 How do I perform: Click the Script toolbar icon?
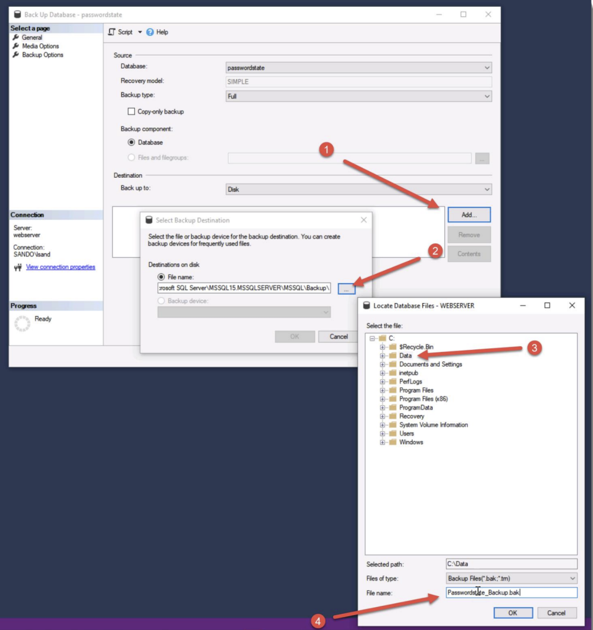pyautogui.click(x=111, y=32)
